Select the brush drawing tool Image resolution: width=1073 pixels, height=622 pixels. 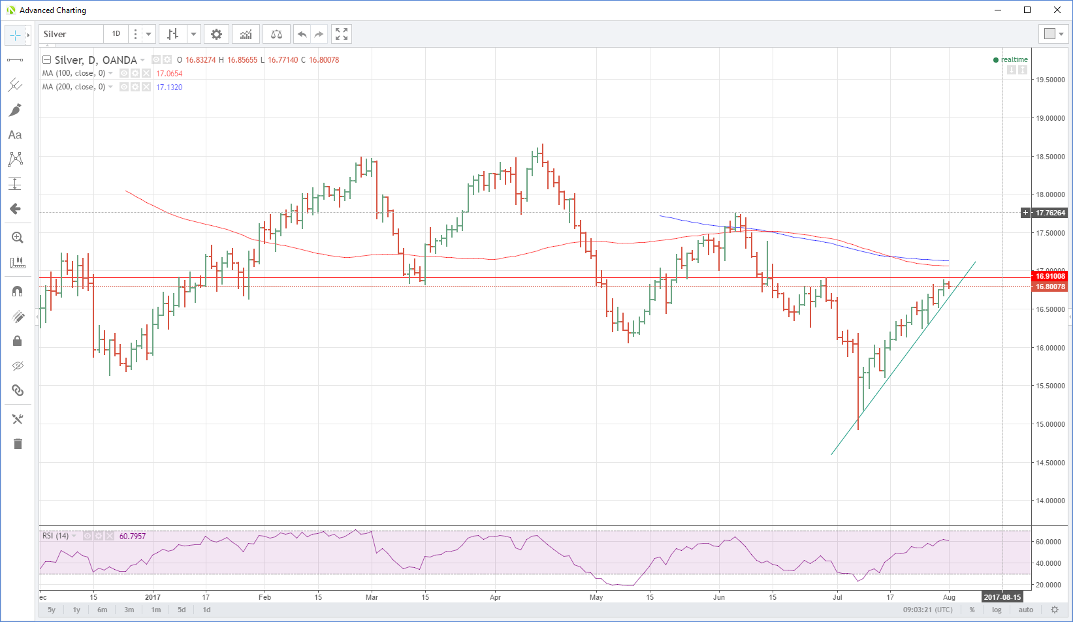[x=15, y=110]
